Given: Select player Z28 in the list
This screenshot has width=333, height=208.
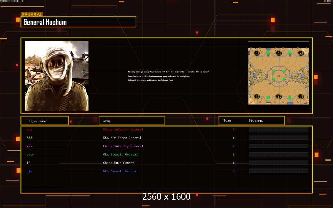Looking at the screenshot, I should tap(29, 138).
